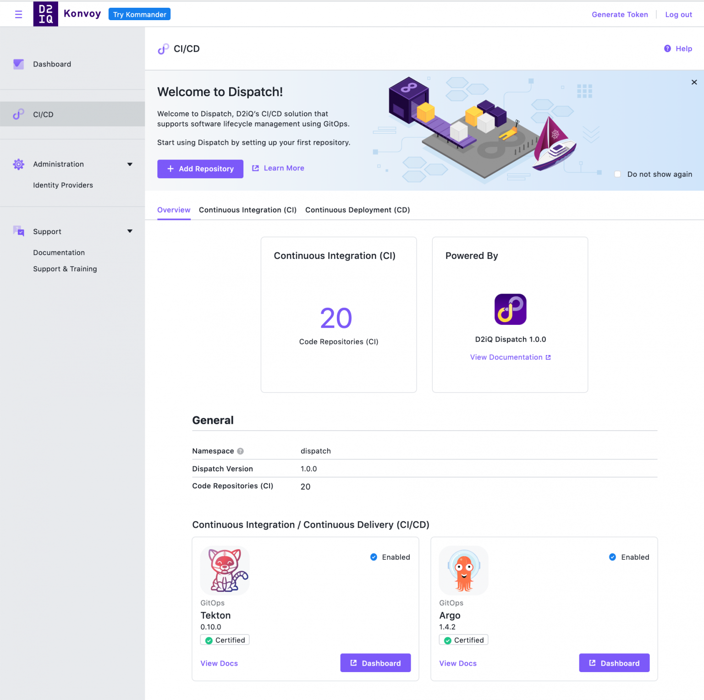704x700 pixels.
Task: Click the CI/CD infinity icon in sidebar
Action: tap(18, 114)
